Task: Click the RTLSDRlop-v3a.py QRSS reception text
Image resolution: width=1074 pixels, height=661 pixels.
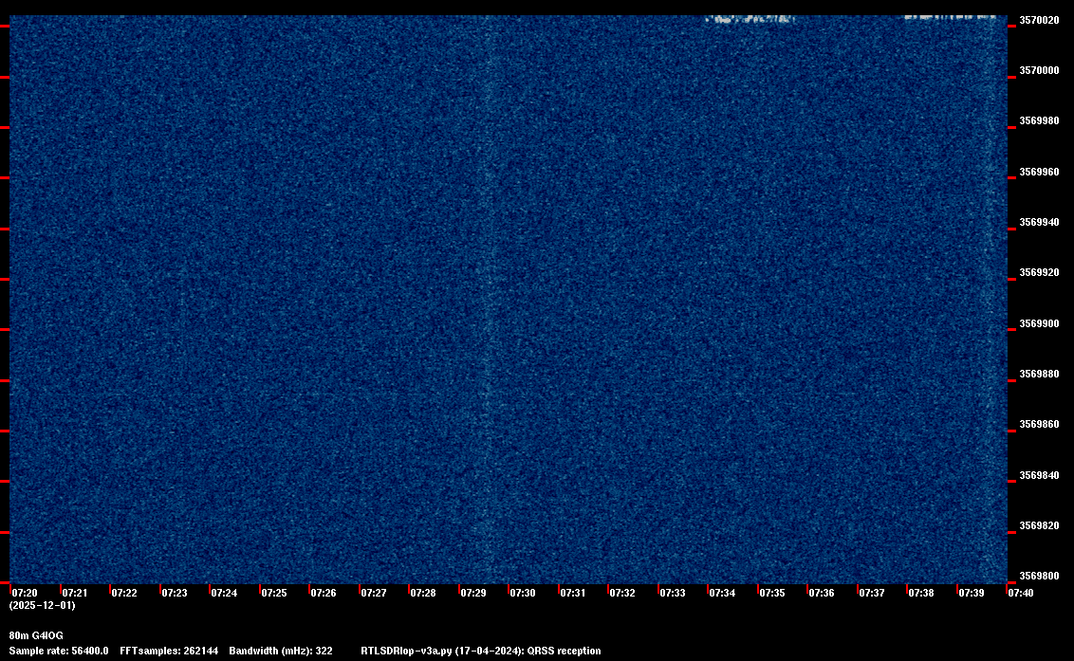Action: click(x=481, y=651)
